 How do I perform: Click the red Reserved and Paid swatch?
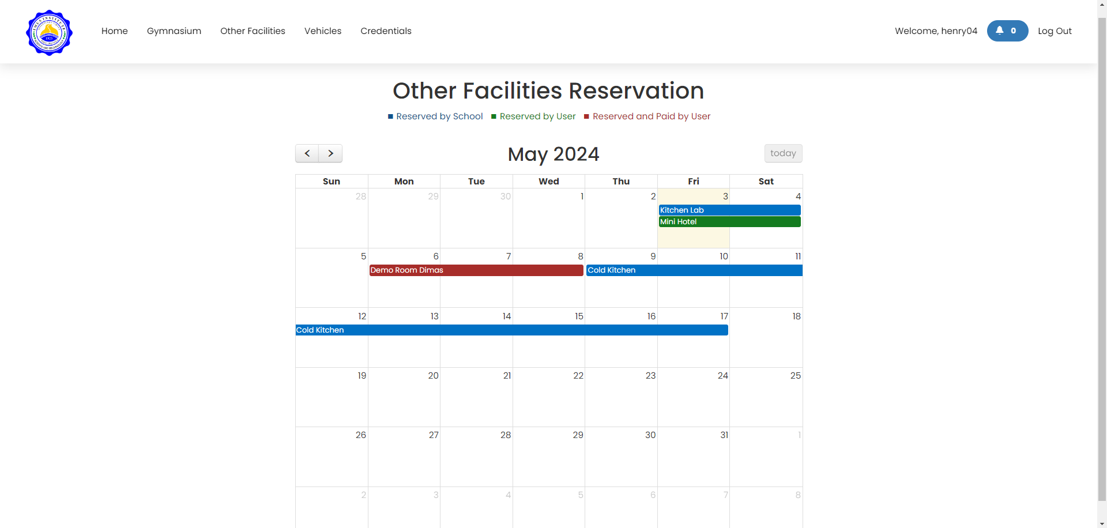[586, 116]
